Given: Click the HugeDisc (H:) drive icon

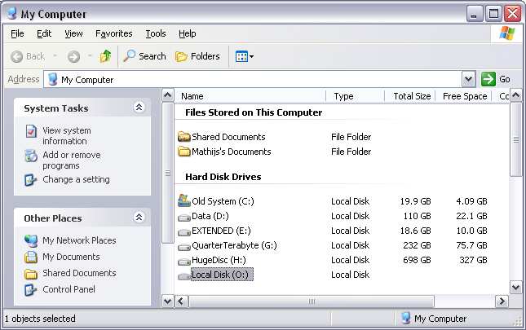Looking at the screenshot, I should pyautogui.click(x=183, y=260).
